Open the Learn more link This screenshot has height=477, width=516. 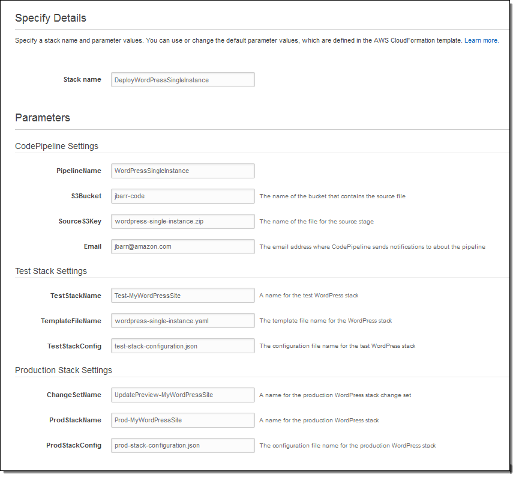(x=481, y=41)
